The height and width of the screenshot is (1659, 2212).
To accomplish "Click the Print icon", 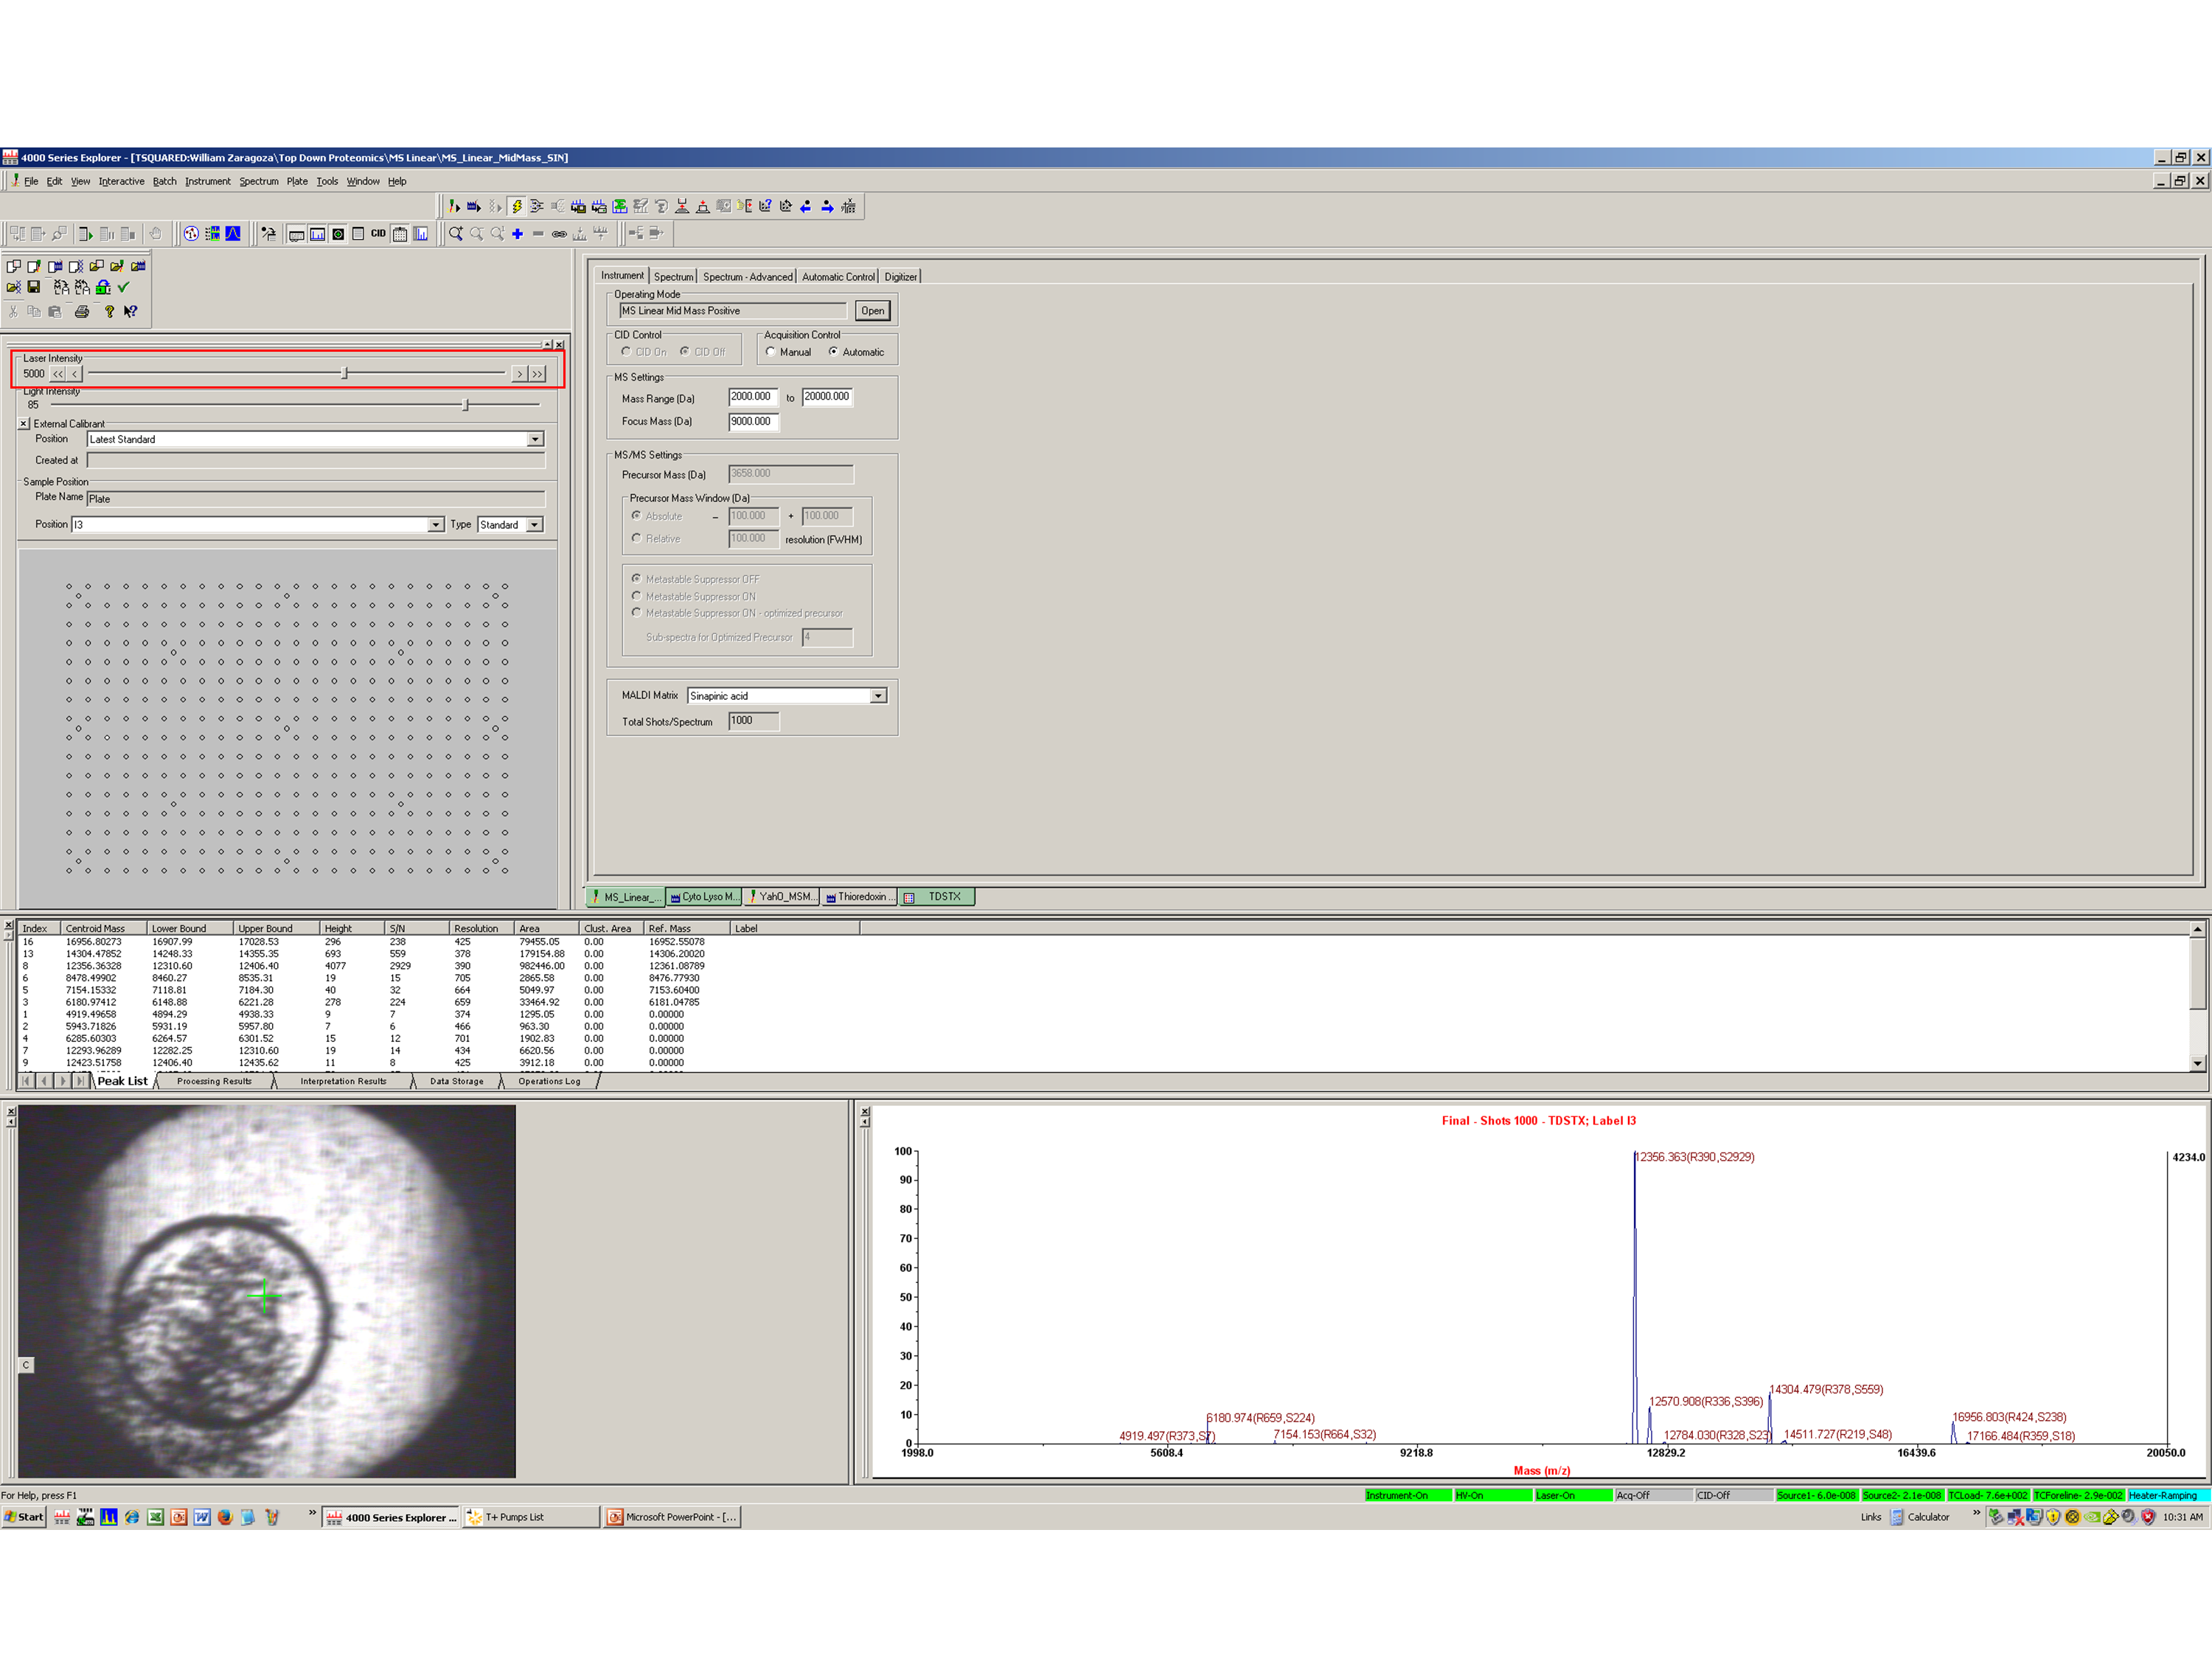I will [x=81, y=311].
